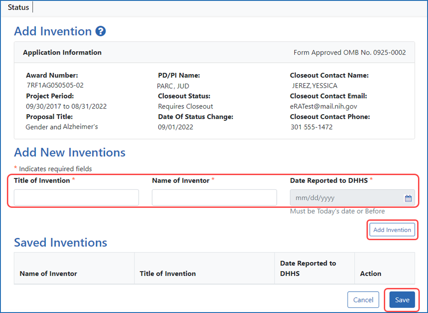Click the Add Invention button
This screenshot has height=313, width=428.
coord(392,230)
